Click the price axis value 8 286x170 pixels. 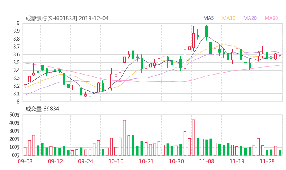pyautogui.click(x=18, y=102)
